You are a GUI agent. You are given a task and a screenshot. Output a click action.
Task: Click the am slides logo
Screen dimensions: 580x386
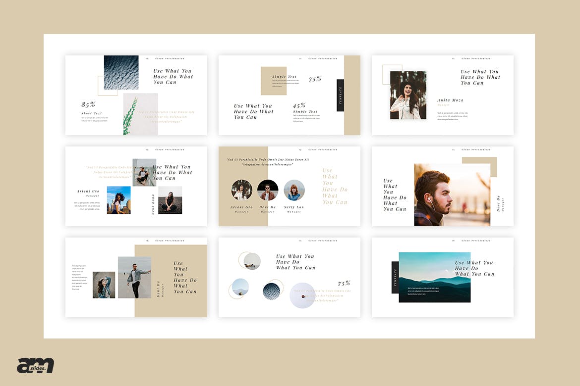[35, 365]
